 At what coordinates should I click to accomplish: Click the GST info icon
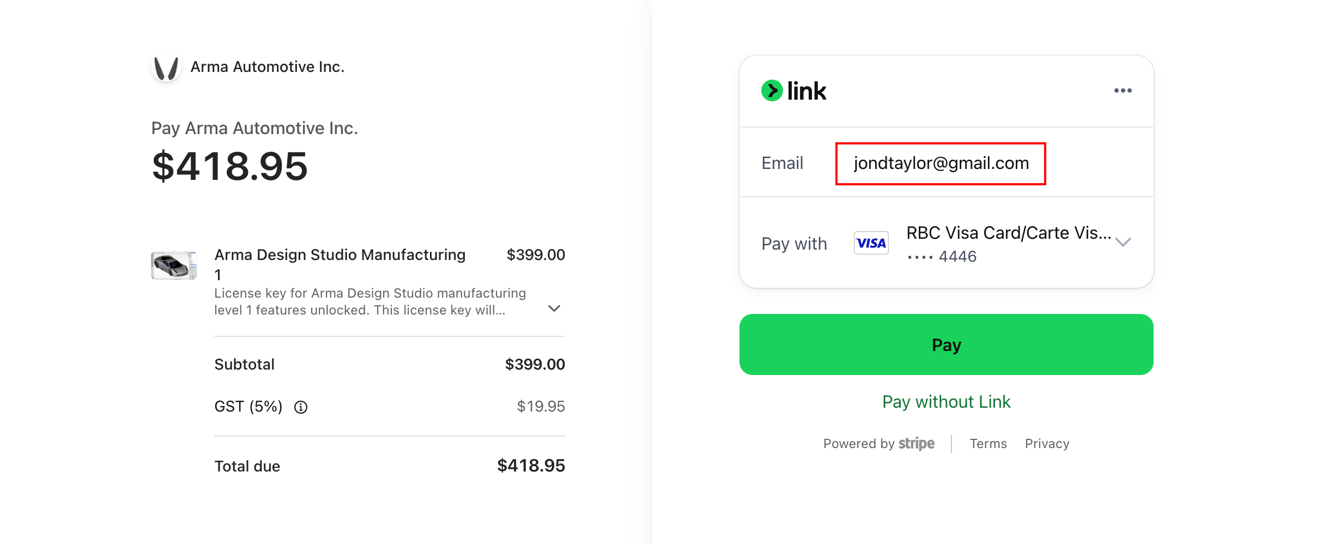(x=301, y=407)
